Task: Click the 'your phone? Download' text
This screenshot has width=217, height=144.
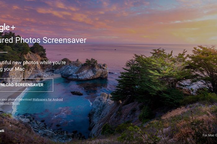Action: point(16,99)
